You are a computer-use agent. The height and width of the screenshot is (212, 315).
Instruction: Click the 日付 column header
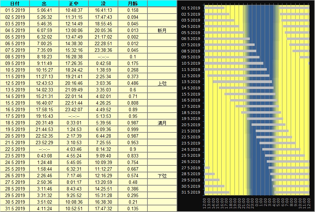(x=15, y=3)
